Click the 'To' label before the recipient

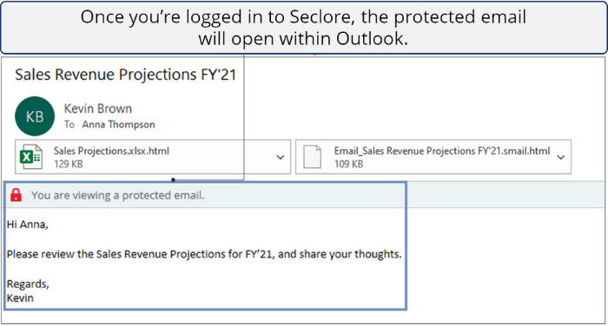coord(69,125)
